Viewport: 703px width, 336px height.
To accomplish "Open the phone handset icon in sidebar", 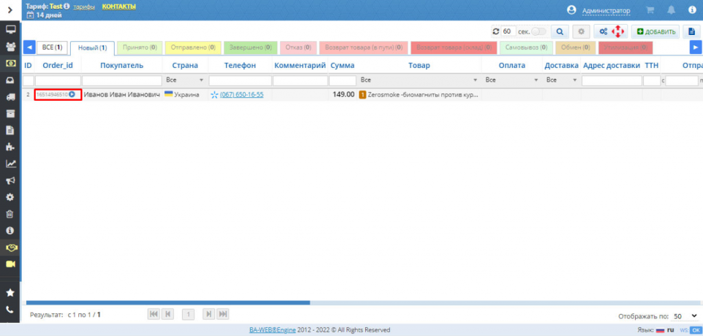I will click(x=10, y=309).
